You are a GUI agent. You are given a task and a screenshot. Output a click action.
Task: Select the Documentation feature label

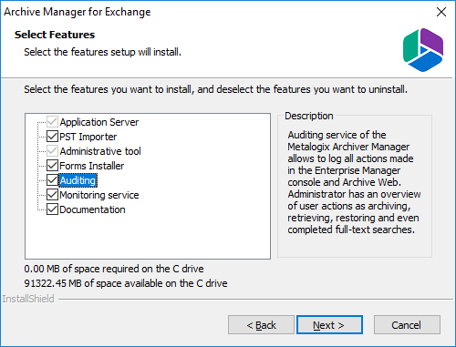click(92, 209)
